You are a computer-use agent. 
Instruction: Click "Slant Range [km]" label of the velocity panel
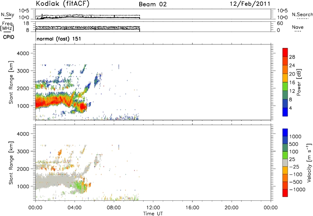coord(11,163)
